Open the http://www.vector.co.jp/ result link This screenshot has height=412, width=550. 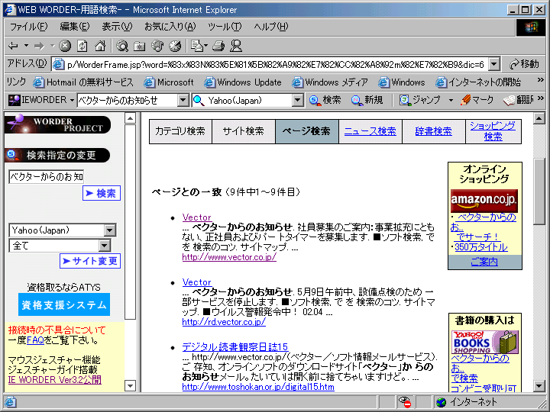[x=229, y=257]
